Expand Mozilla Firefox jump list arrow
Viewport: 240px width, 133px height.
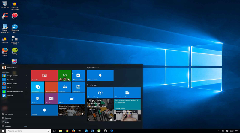coord(27,84)
